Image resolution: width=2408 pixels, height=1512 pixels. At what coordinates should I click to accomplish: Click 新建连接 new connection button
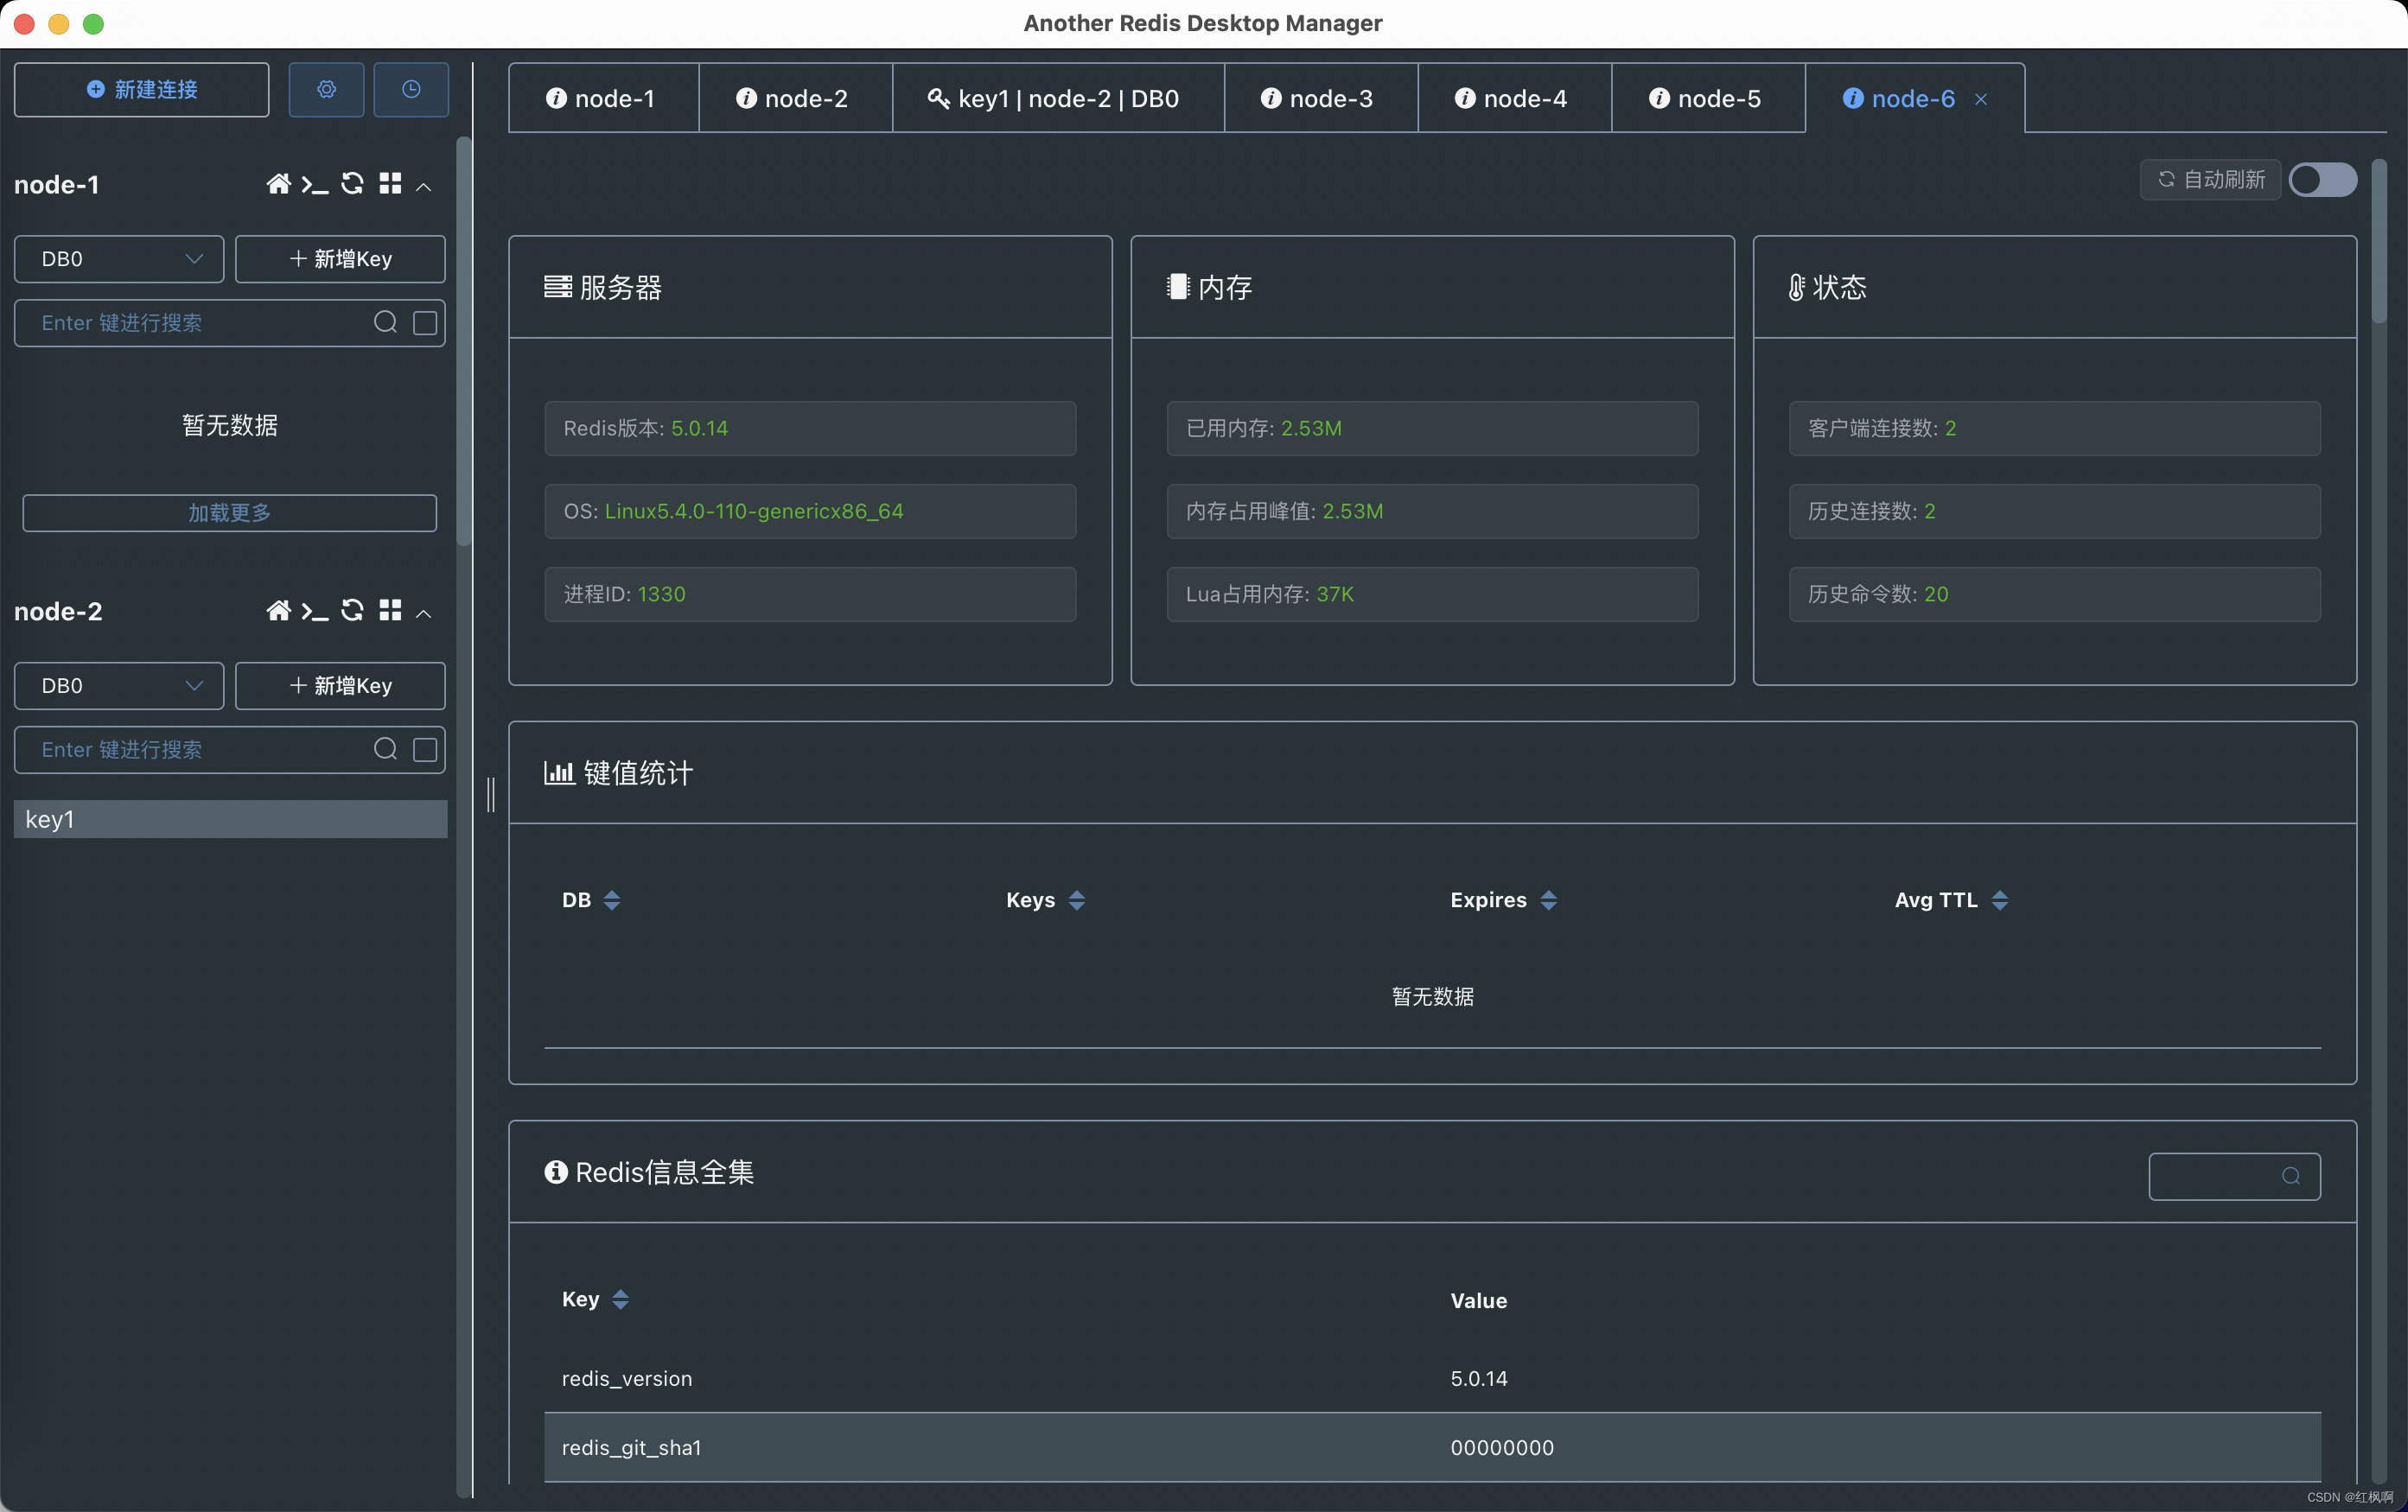[x=141, y=90]
